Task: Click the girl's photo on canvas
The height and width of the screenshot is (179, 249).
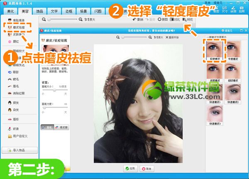Action: coord(138,104)
